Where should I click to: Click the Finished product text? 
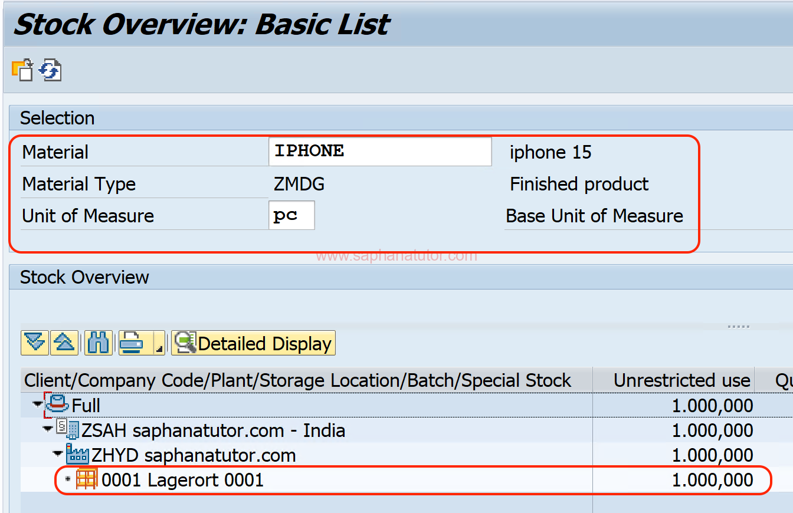(579, 184)
